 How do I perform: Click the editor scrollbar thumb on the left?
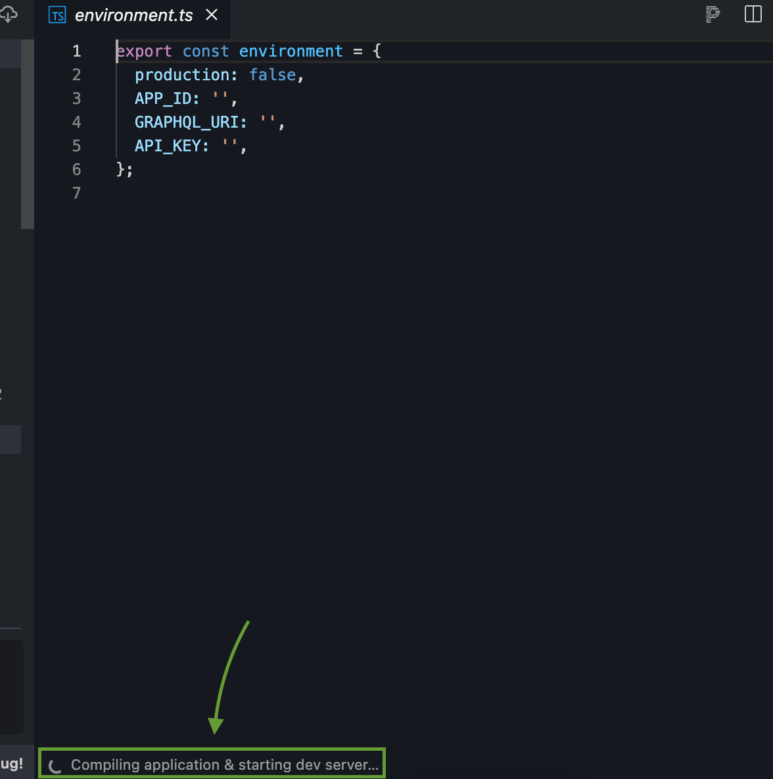point(28,132)
